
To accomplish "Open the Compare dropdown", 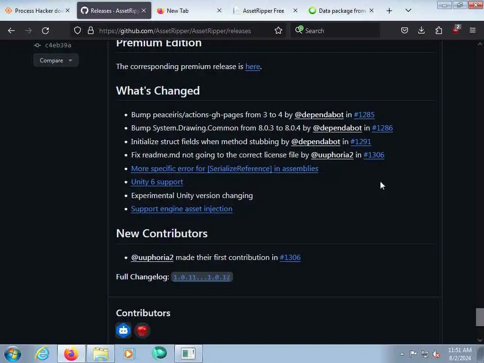I will (x=56, y=60).
